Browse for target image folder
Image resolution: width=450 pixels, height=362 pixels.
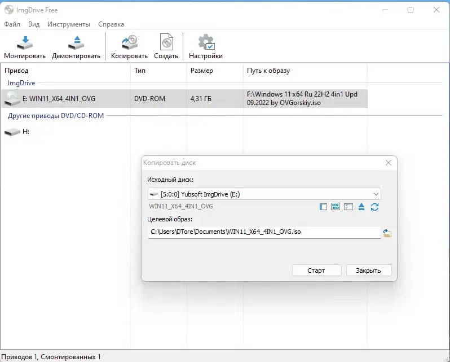point(387,233)
